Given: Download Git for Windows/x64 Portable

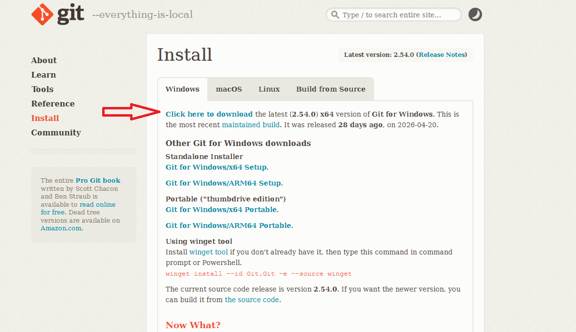Looking at the screenshot, I should point(221,210).
